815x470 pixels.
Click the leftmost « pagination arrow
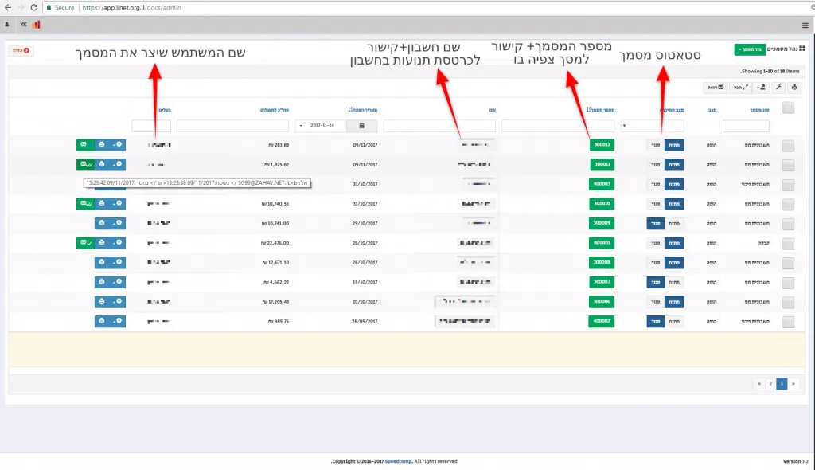click(x=758, y=384)
